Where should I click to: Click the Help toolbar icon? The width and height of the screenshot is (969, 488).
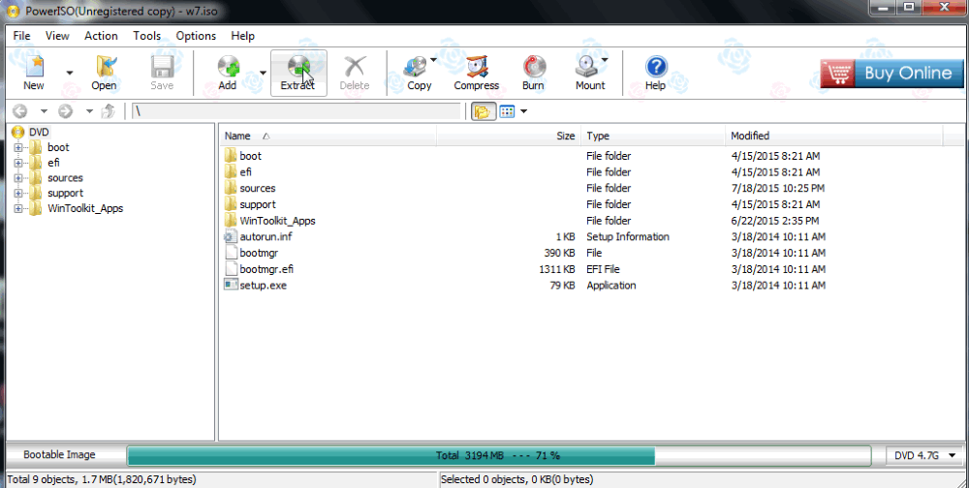pyautogui.click(x=656, y=73)
